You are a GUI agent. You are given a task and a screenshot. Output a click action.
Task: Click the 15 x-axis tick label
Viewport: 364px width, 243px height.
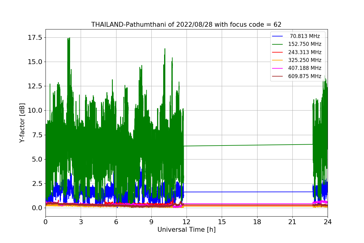(222, 222)
